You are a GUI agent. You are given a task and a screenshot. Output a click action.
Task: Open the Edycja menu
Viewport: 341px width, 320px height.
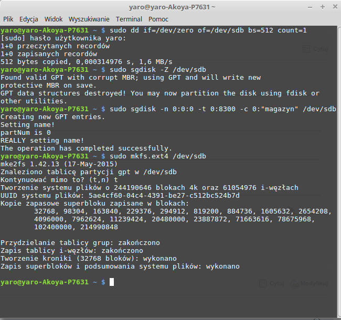29,19
